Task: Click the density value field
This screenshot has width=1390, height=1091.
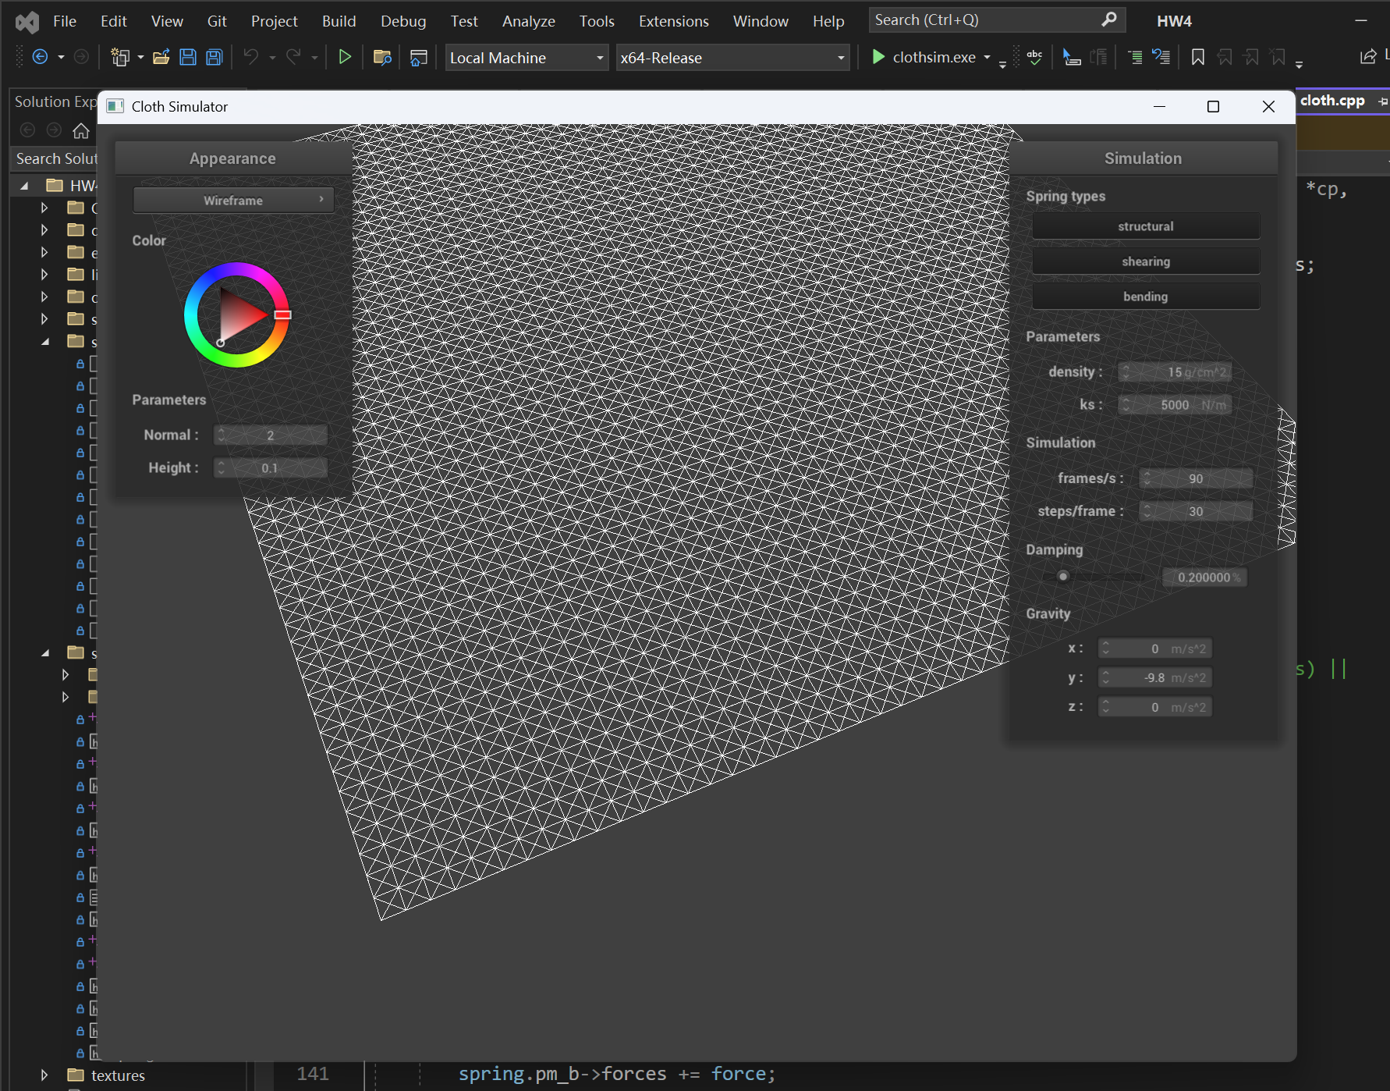Action: pyautogui.click(x=1175, y=372)
